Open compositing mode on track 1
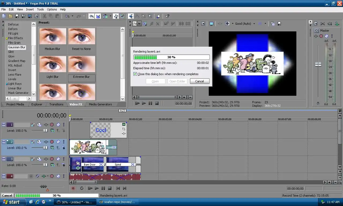The image size is (343, 206). click(53, 130)
